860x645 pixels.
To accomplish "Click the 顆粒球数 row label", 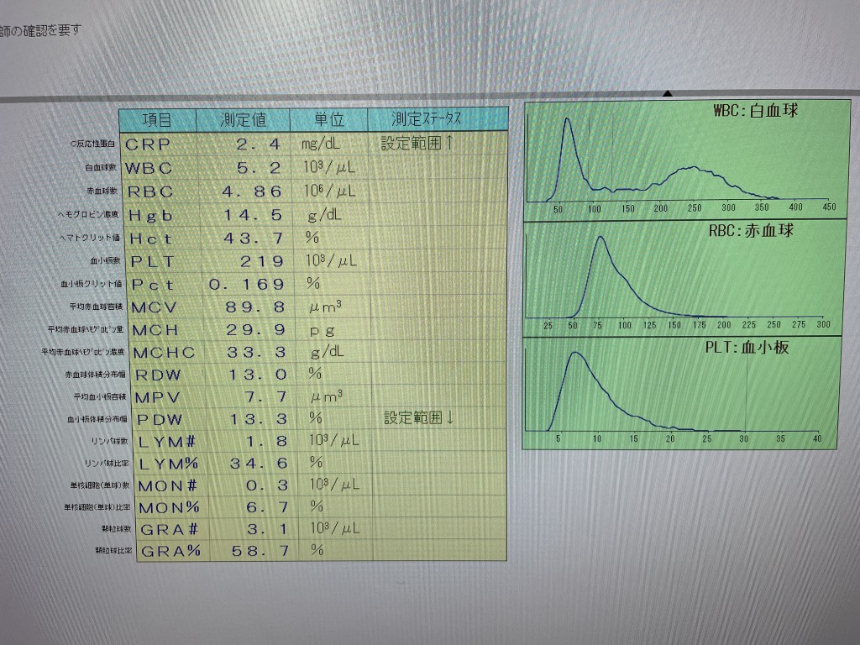I will point(116,529).
